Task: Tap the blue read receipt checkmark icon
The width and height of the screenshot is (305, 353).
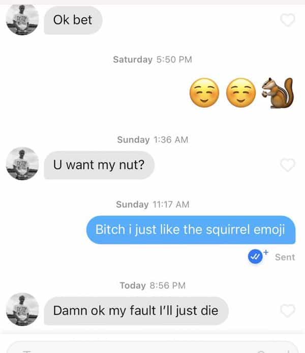Action: 255,257
